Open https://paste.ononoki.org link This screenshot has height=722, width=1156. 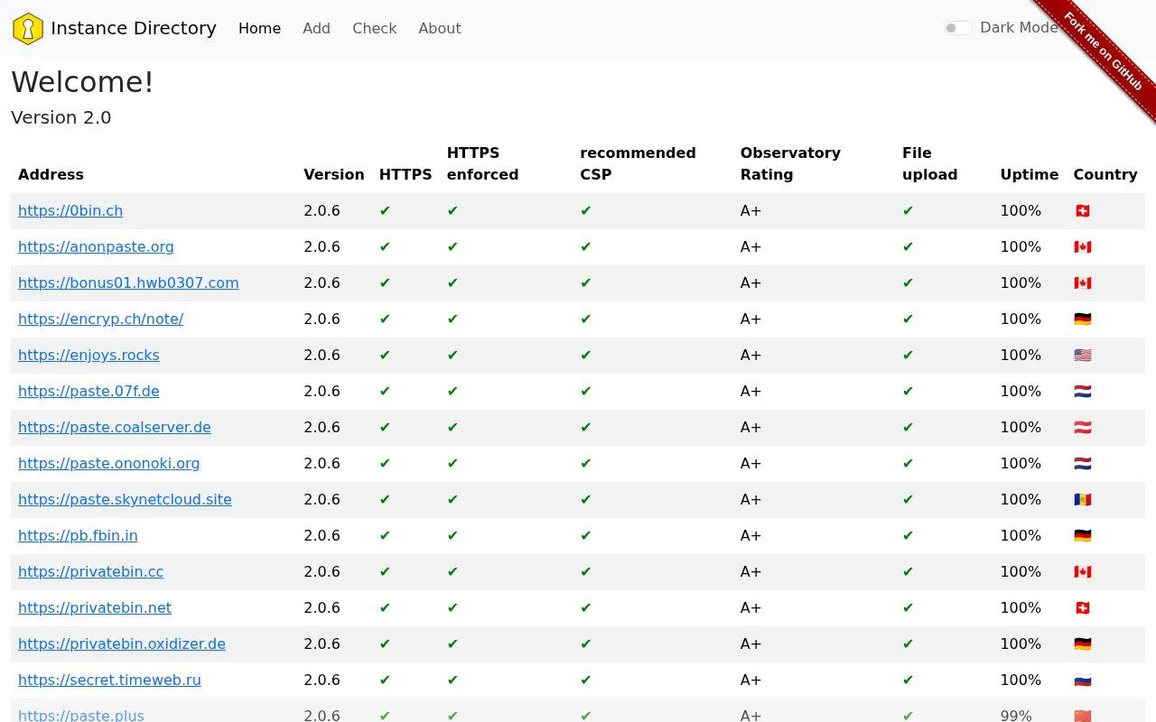click(x=108, y=463)
